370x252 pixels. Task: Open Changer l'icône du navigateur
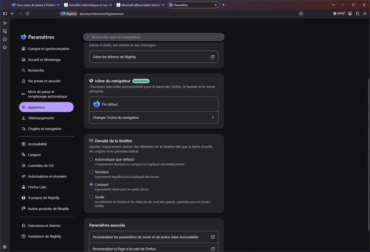tap(154, 118)
